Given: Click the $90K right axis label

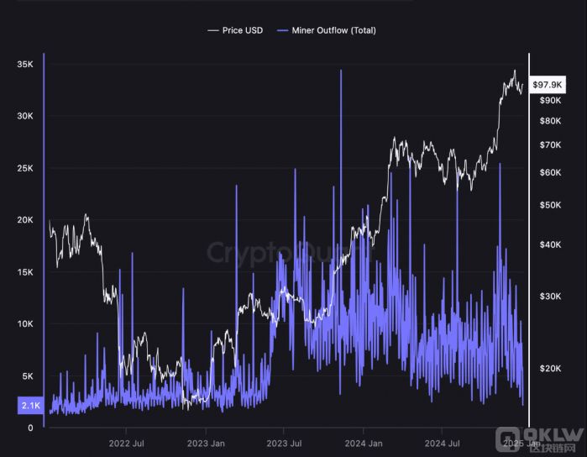Looking at the screenshot, I should click(x=550, y=101).
